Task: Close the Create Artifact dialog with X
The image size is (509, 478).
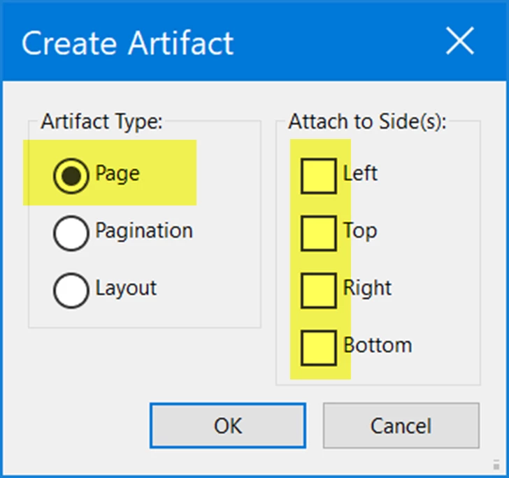Action: pos(460,41)
